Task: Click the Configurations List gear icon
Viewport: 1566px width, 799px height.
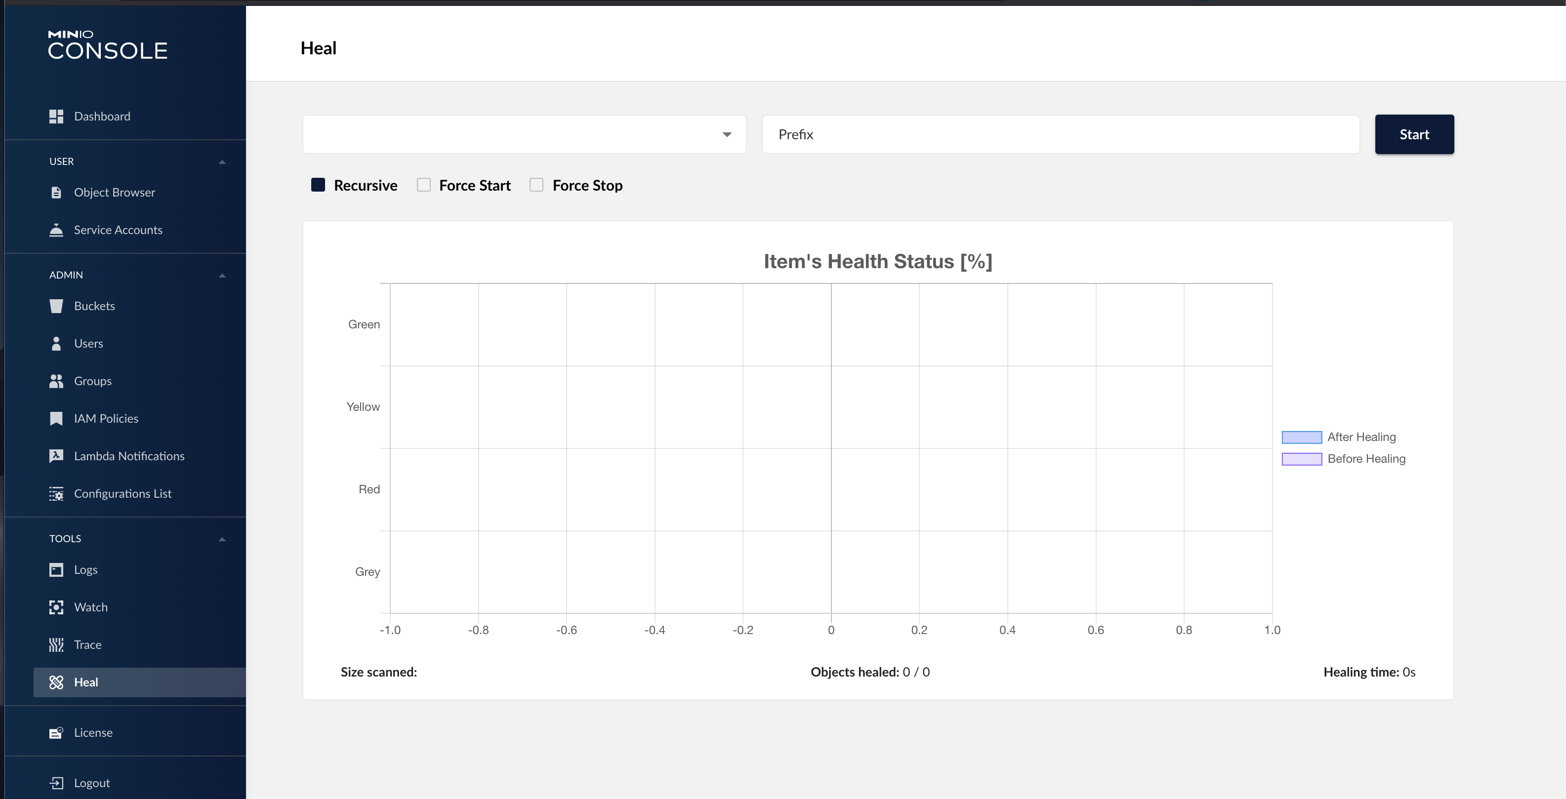Action: coord(56,493)
